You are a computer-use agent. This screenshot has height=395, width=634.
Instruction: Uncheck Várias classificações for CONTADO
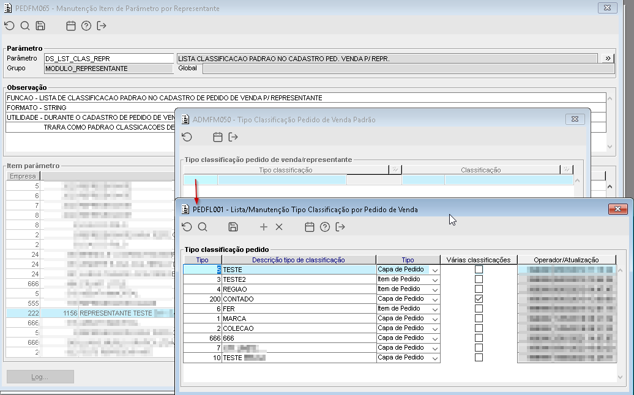[479, 299]
